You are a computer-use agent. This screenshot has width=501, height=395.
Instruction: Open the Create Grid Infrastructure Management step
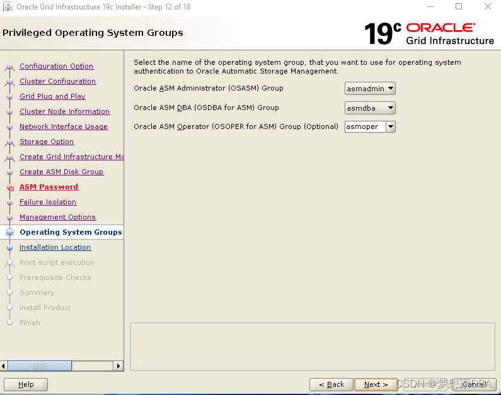pyautogui.click(x=72, y=157)
